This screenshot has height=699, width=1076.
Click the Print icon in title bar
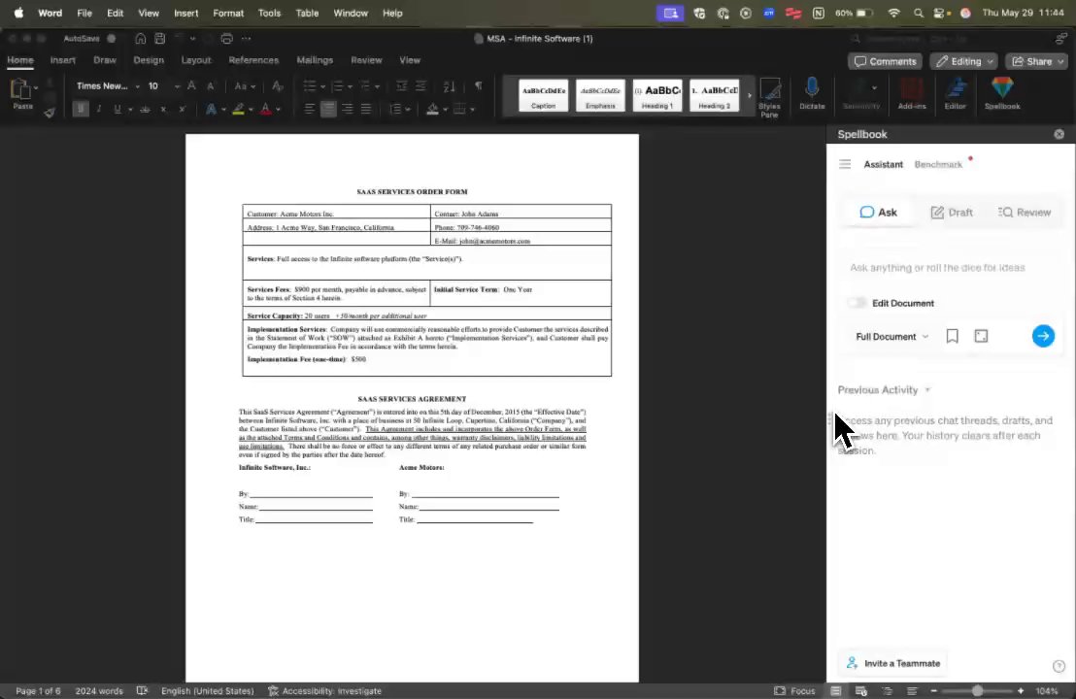tap(226, 39)
